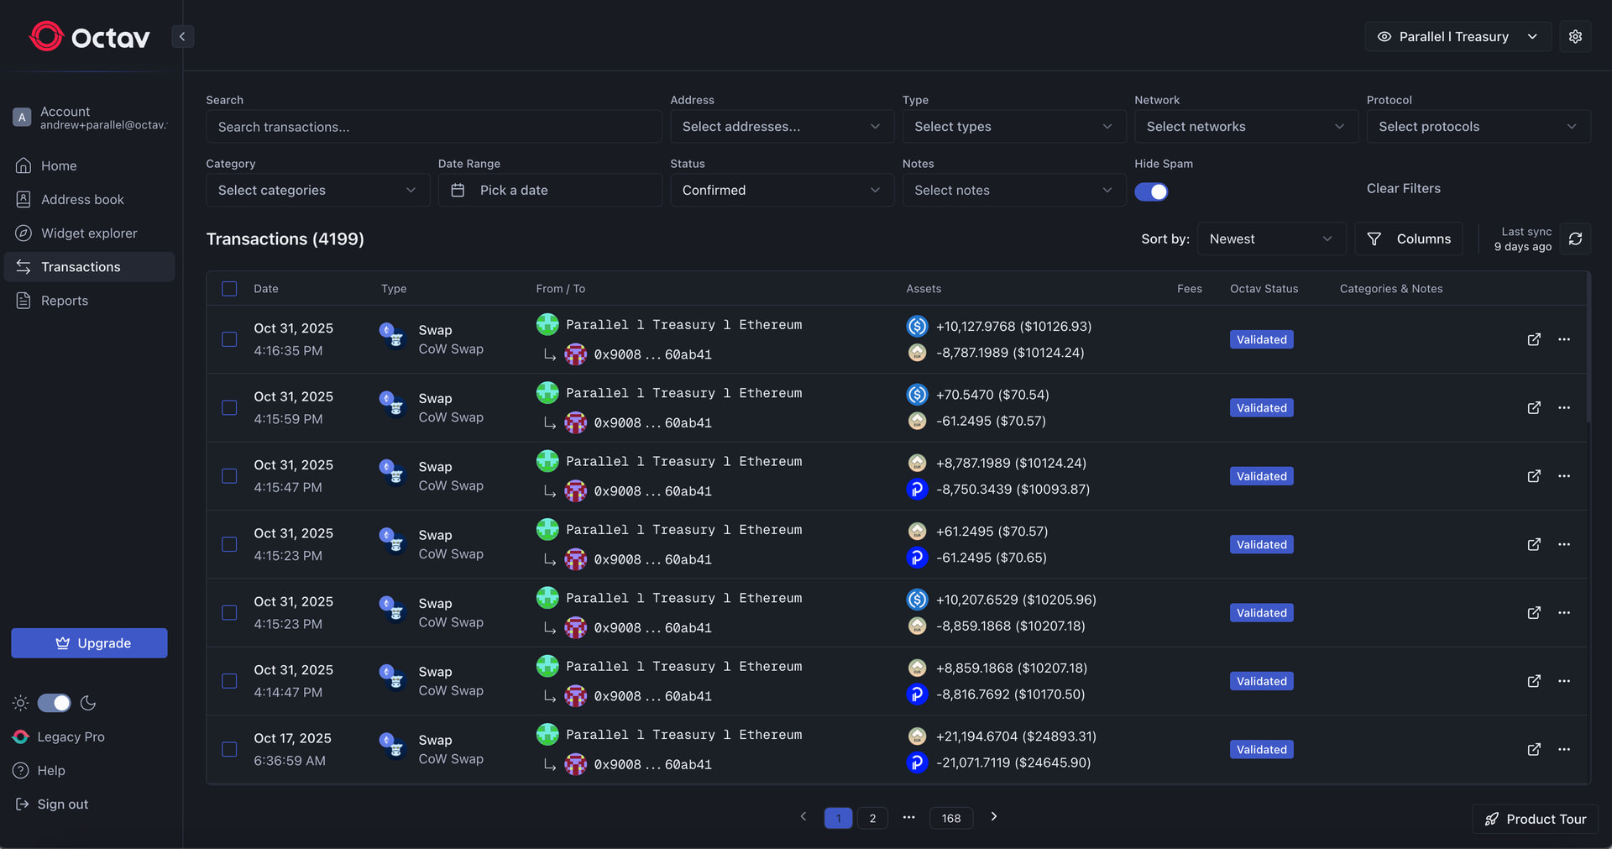Go to previous page with left arrow
Viewport: 1612px width, 849px height.
tap(803, 816)
